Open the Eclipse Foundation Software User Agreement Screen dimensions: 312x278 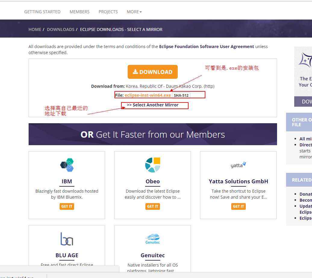coord(207,47)
